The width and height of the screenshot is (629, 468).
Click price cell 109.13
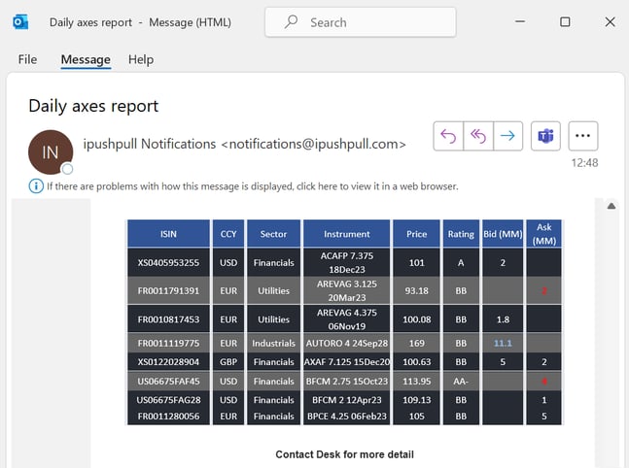[416, 400]
